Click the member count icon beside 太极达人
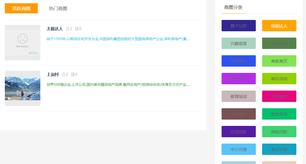 click(x=68, y=29)
